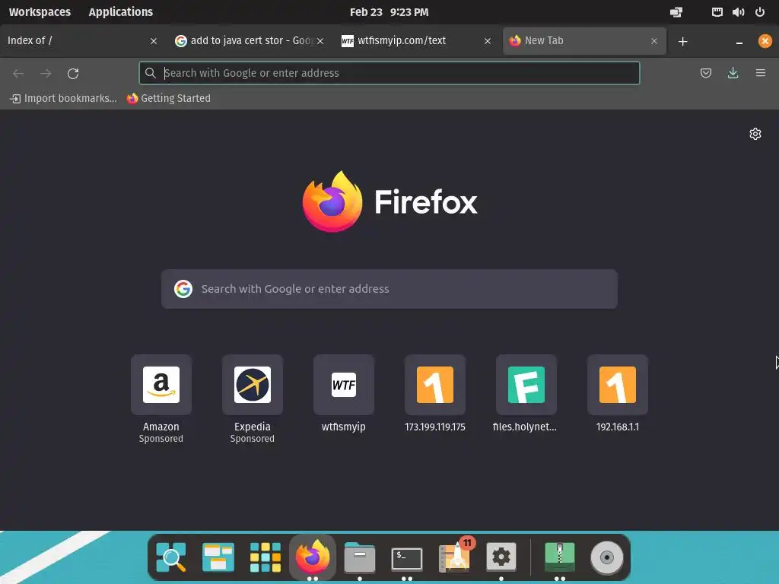Open the archive manager dock icon

[560, 557]
